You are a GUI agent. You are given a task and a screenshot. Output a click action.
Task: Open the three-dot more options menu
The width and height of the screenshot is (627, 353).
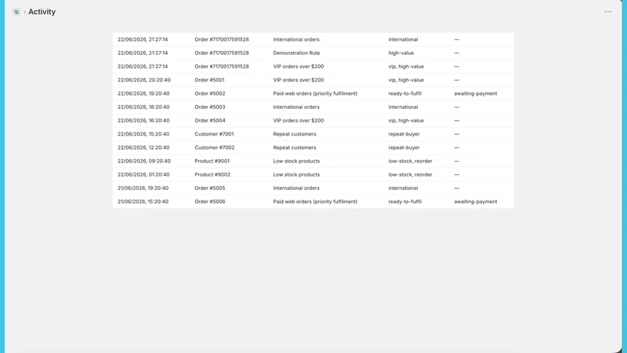pyautogui.click(x=608, y=12)
